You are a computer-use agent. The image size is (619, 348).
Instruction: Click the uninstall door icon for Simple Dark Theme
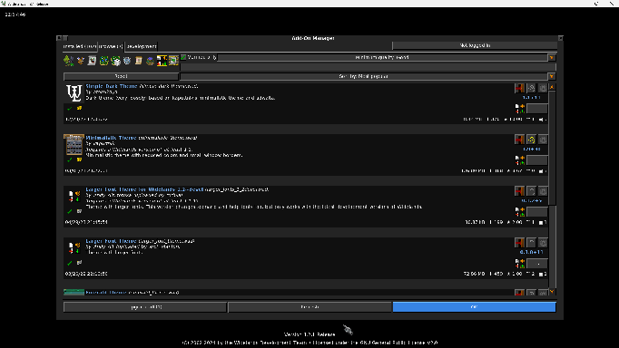[519, 88]
